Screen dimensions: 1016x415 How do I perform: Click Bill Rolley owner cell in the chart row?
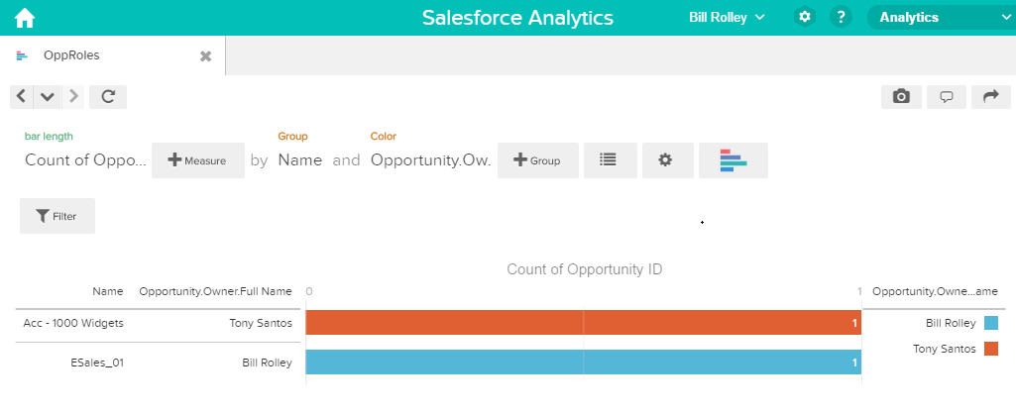coord(267,363)
